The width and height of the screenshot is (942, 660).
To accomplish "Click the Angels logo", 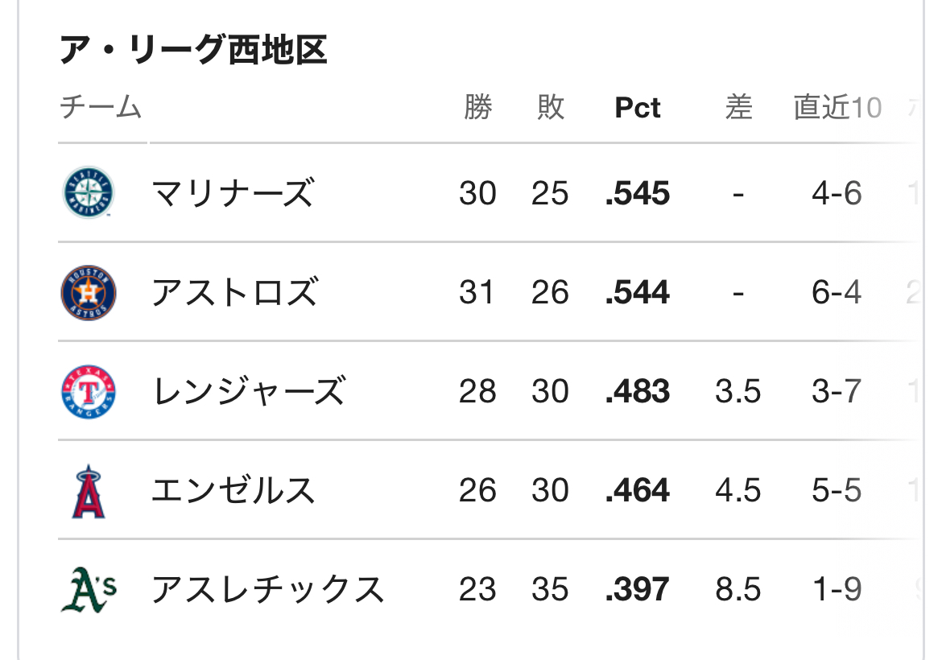I will 89,491.
